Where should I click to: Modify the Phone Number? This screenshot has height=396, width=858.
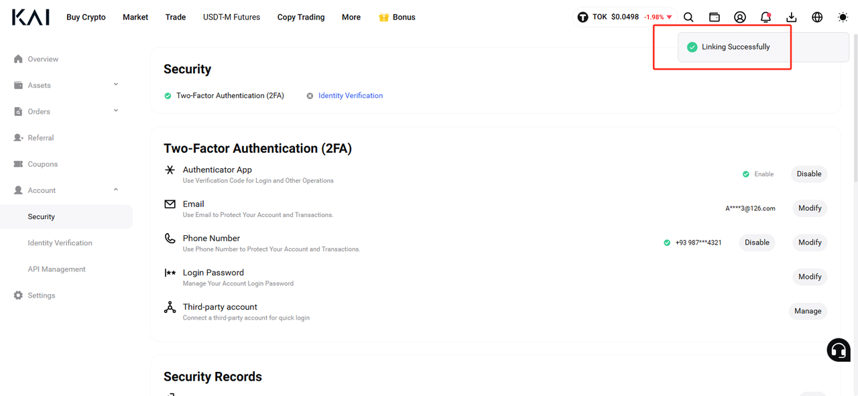click(810, 243)
